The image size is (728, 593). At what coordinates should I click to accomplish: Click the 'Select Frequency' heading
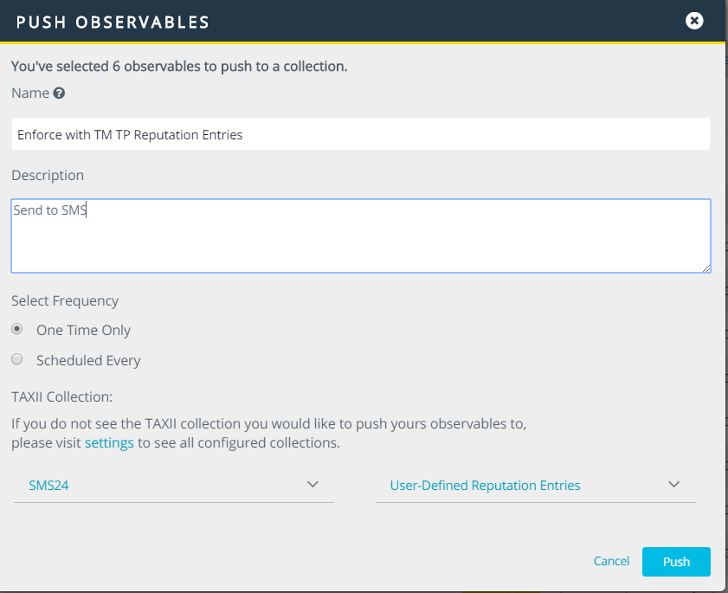coord(65,301)
